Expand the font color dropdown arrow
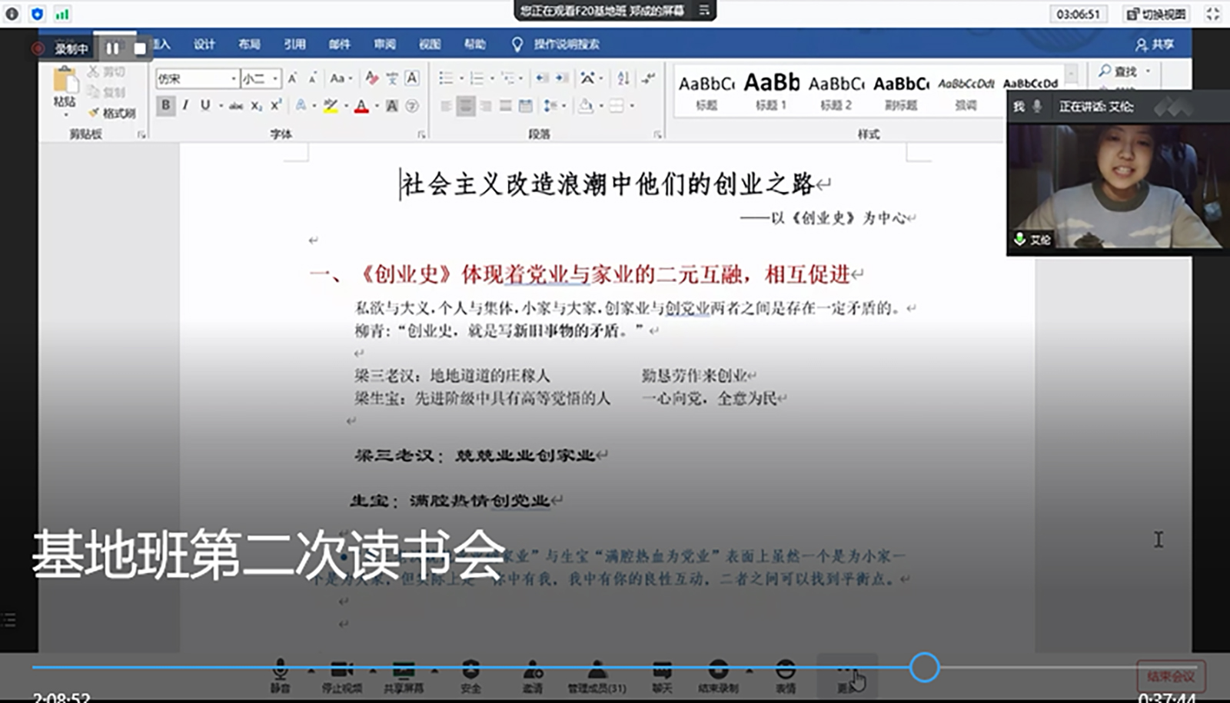This screenshot has height=703, width=1230. (377, 106)
